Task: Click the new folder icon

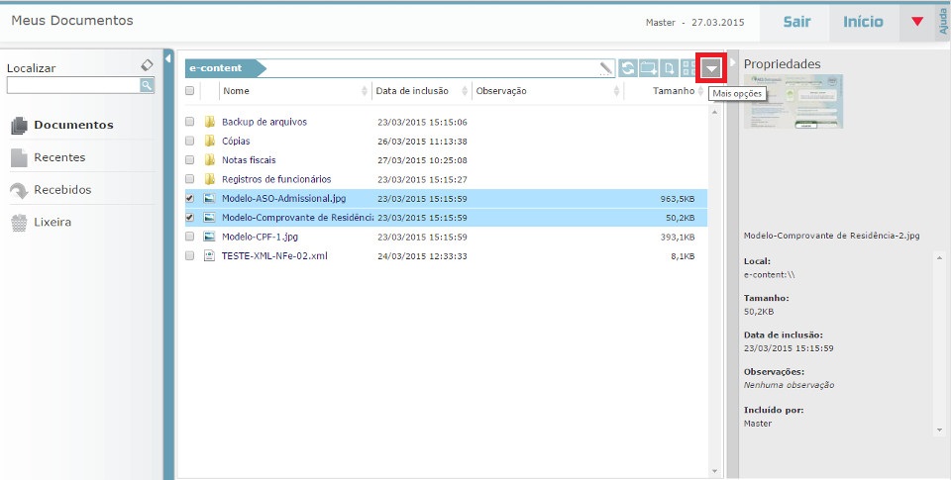Action: pyautogui.click(x=649, y=68)
